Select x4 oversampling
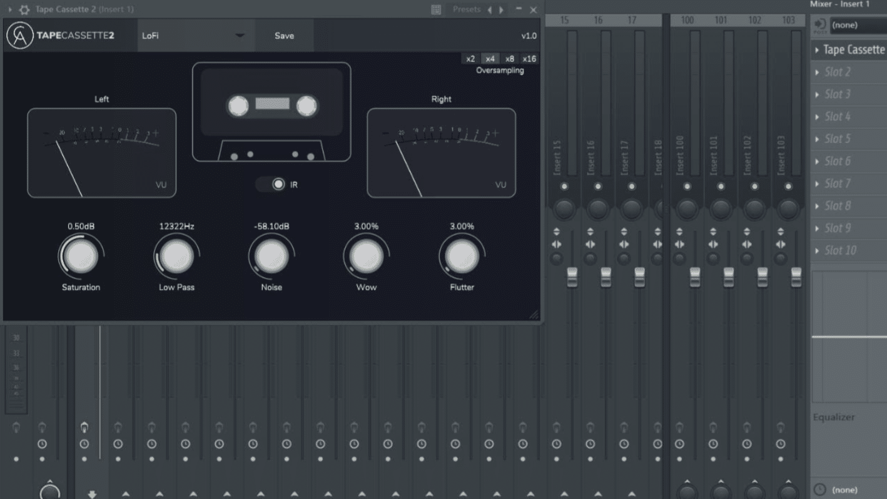Screen dimensions: 887x499 (490, 59)
